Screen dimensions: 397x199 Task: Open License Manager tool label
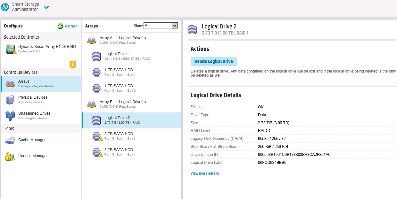coord(33,156)
